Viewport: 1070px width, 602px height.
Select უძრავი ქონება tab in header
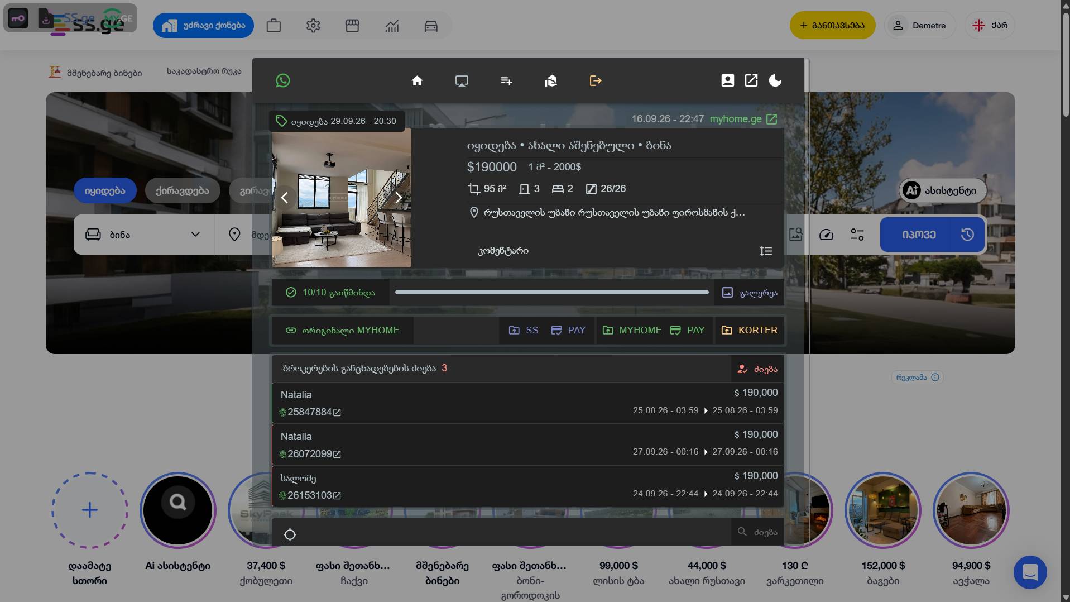coord(204,26)
